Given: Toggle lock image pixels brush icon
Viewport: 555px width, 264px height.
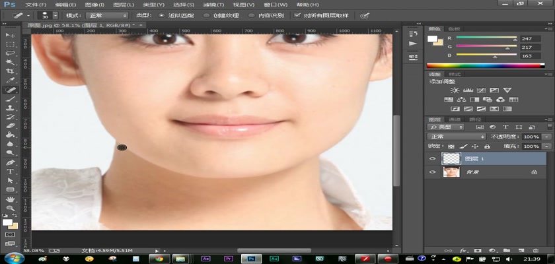Looking at the screenshot, I should pos(463,147).
